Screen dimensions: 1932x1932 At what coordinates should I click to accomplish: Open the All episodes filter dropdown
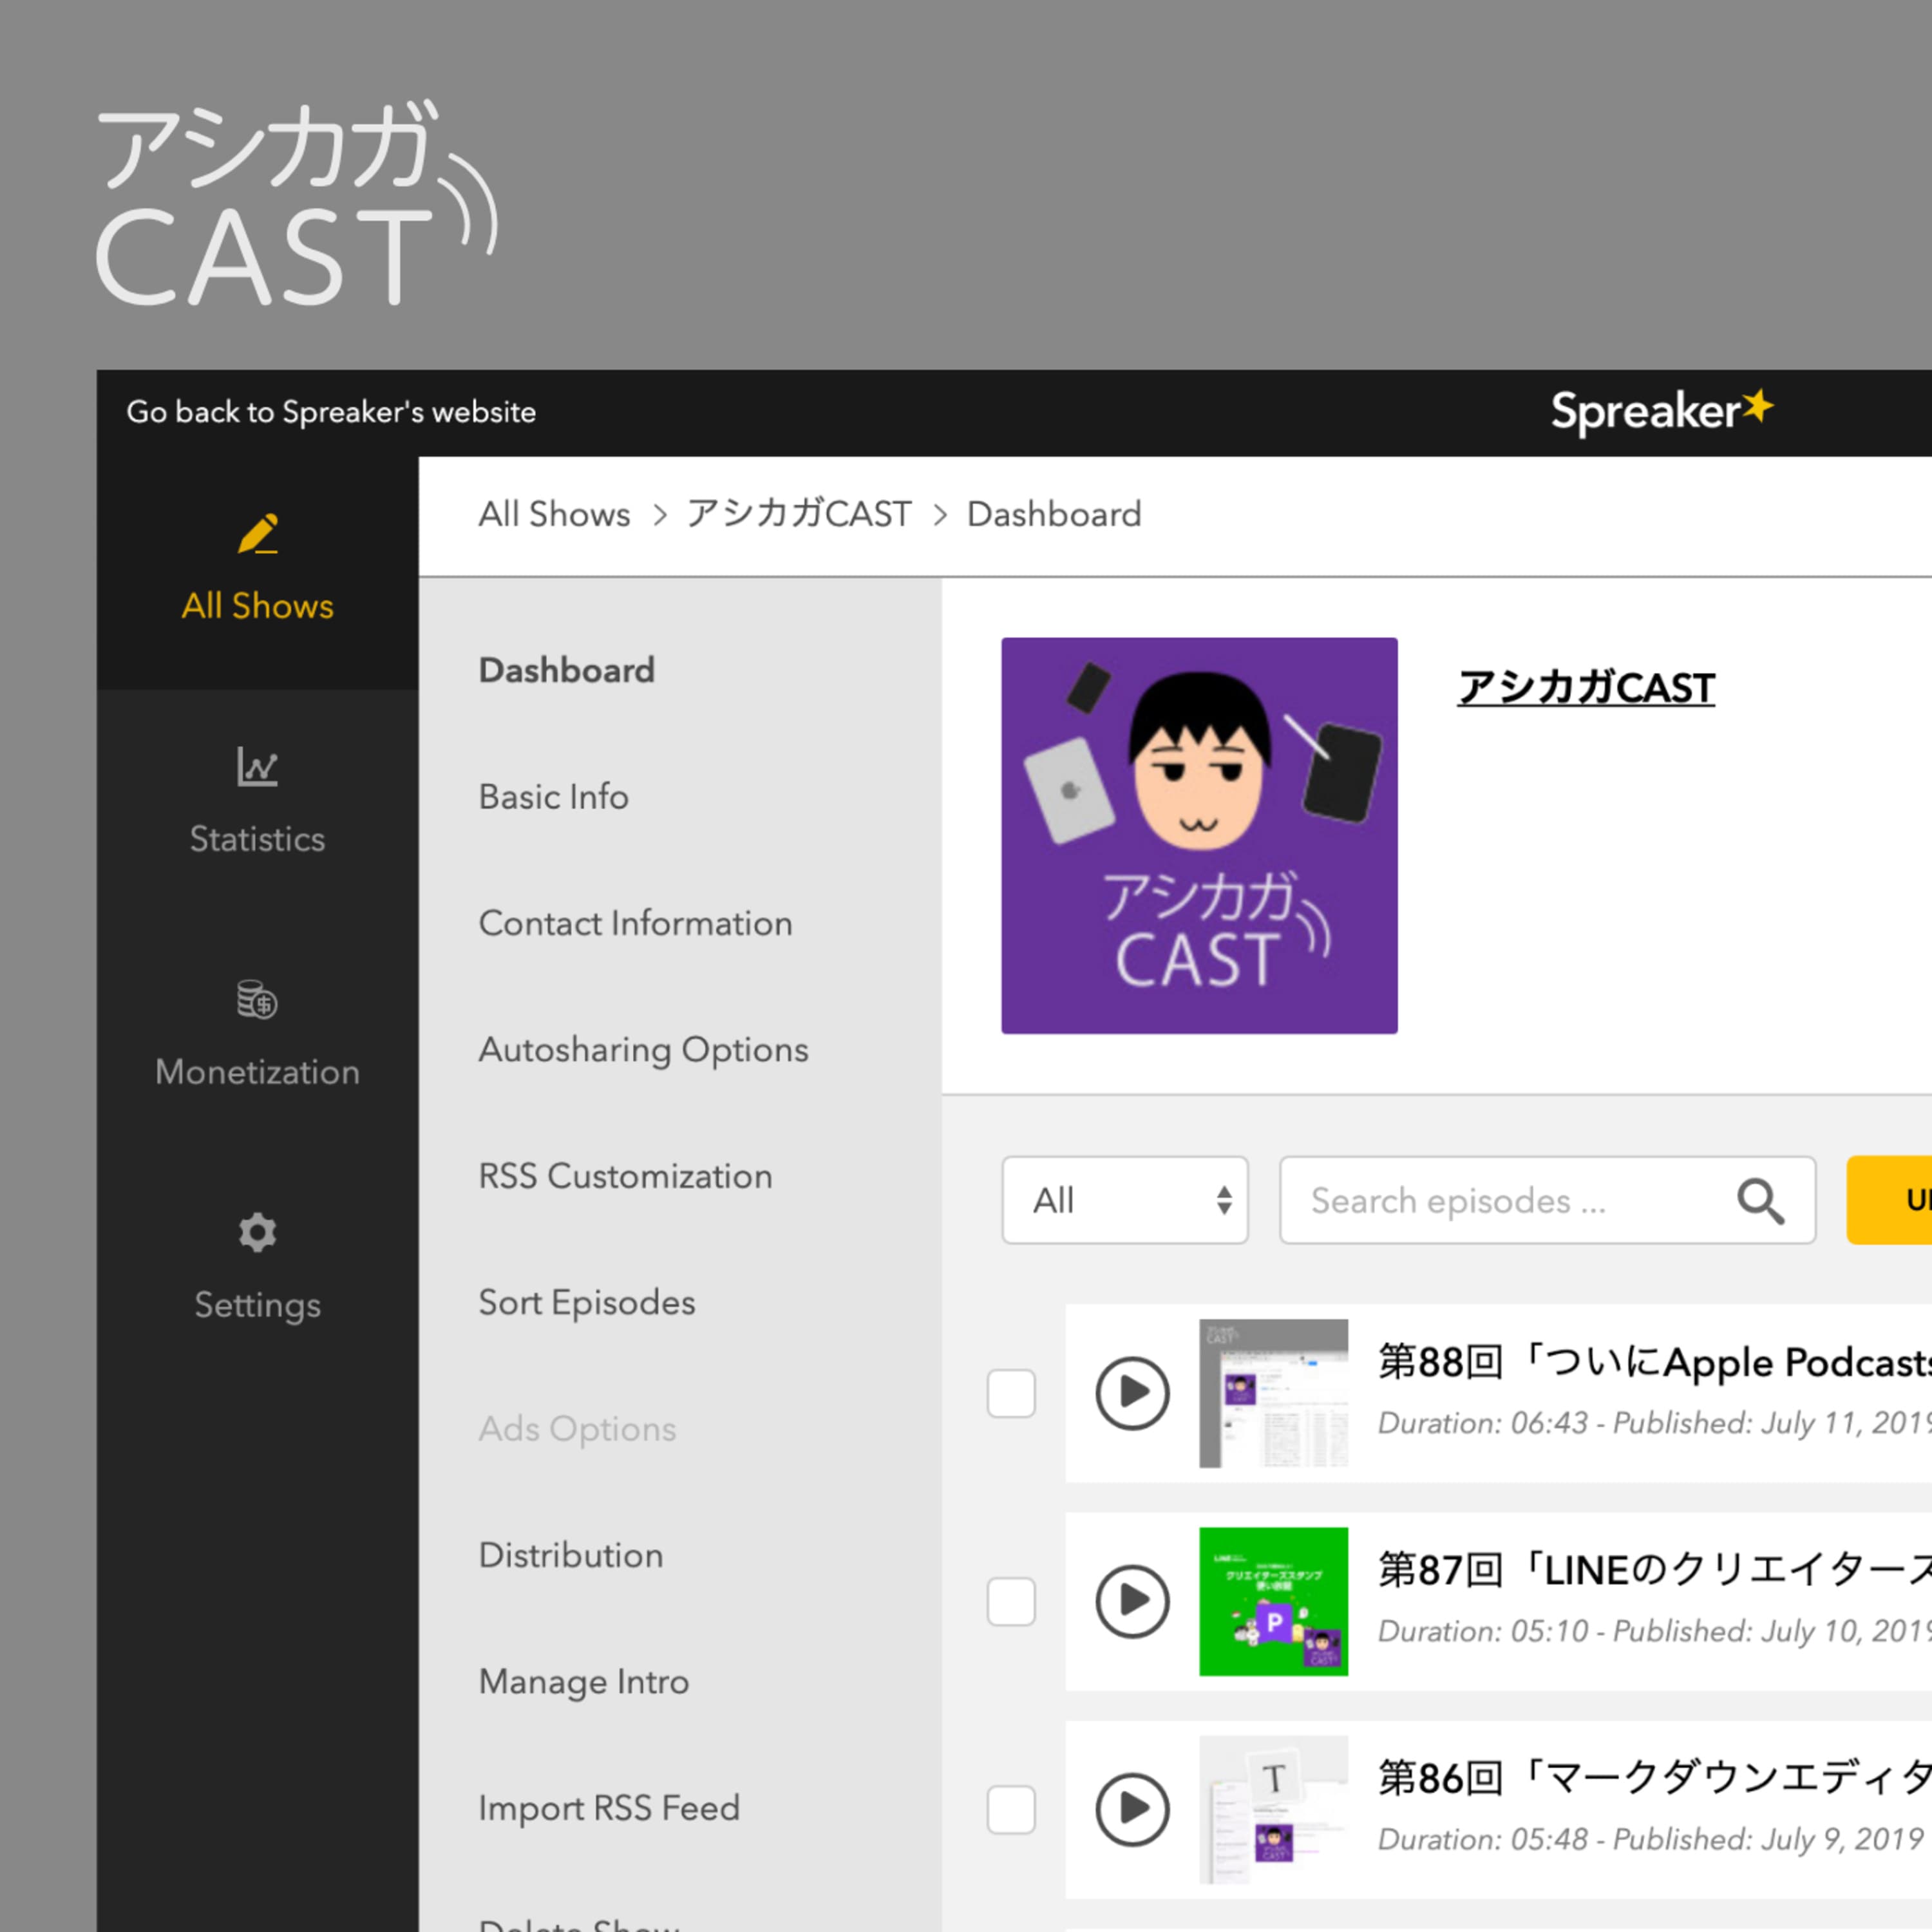(1125, 1200)
